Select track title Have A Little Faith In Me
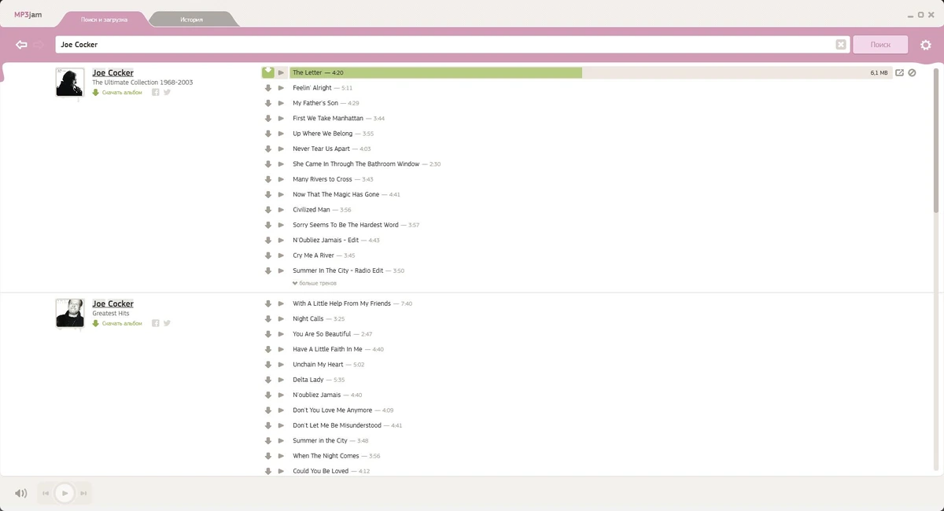The height and width of the screenshot is (511, 944). [327, 349]
